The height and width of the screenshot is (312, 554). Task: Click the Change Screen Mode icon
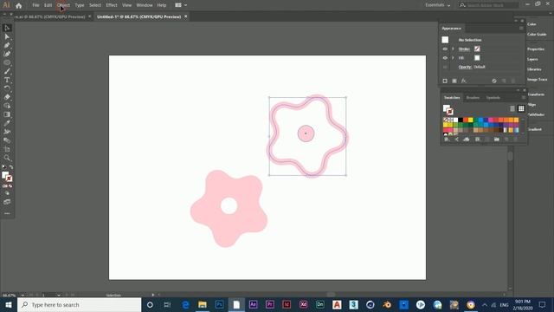[7, 202]
